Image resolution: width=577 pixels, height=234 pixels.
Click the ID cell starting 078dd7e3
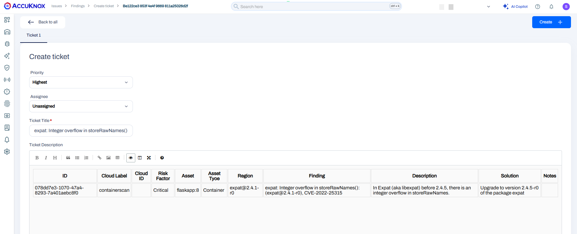coord(65,190)
